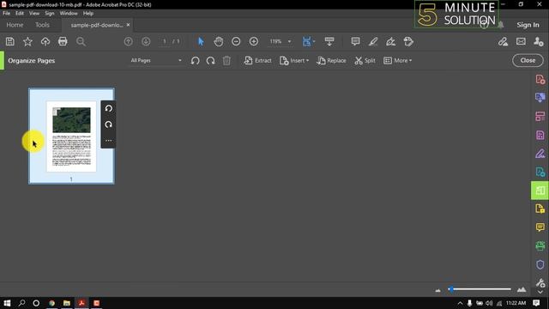This screenshot has width=549, height=309.
Task: Go to next page arrow icon
Action: [x=146, y=42]
